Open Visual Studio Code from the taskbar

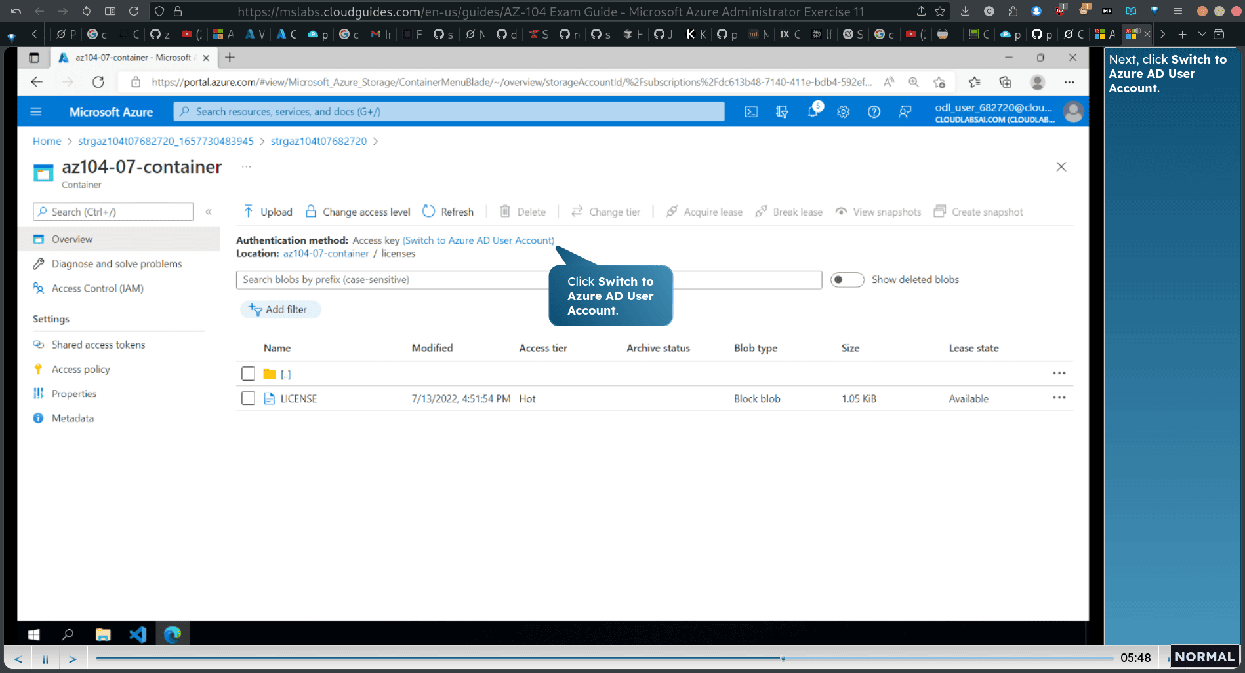(x=138, y=634)
